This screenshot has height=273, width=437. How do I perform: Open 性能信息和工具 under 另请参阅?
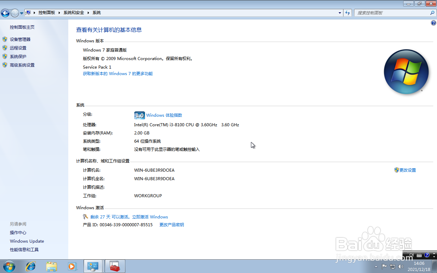pos(24,249)
